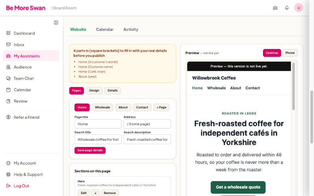This screenshot has height=196, width=314.
Task: Click the preview pane scrollbar
Action: tap(293, 86)
